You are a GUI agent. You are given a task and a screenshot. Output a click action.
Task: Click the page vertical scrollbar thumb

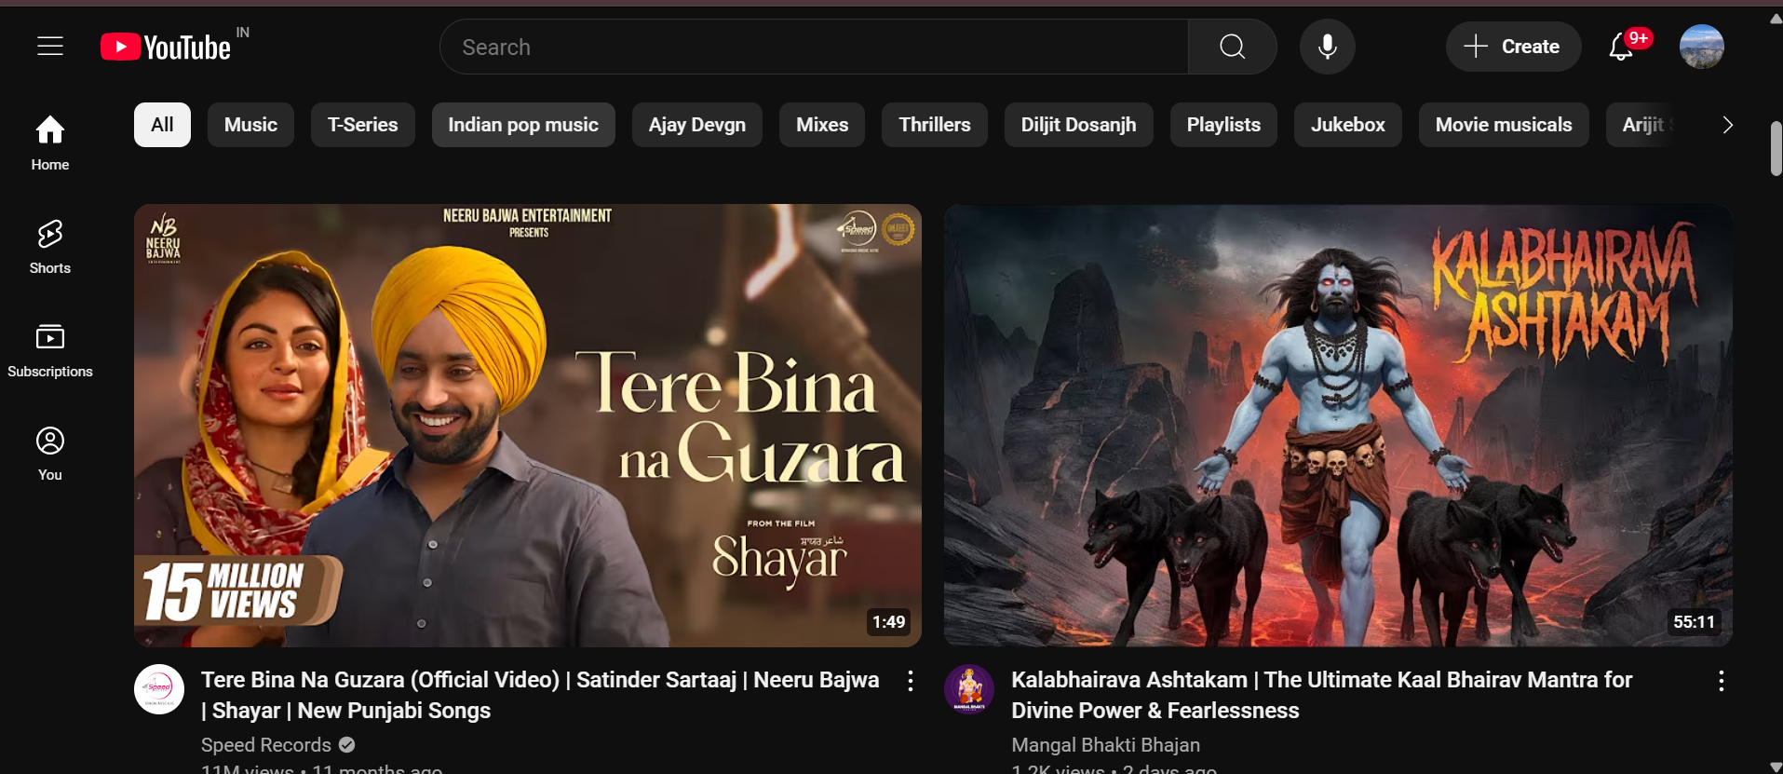[x=1776, y=148]
